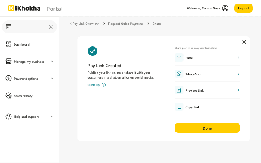Expand the Manage my business submenu
This screenshot has height=163, width=261.
pyautogui.click(x=52, y=62)
